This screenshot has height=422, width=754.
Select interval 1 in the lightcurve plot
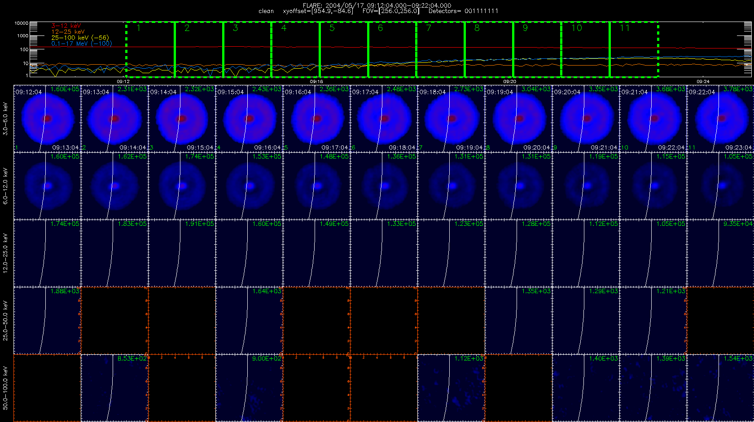point(150,49)
